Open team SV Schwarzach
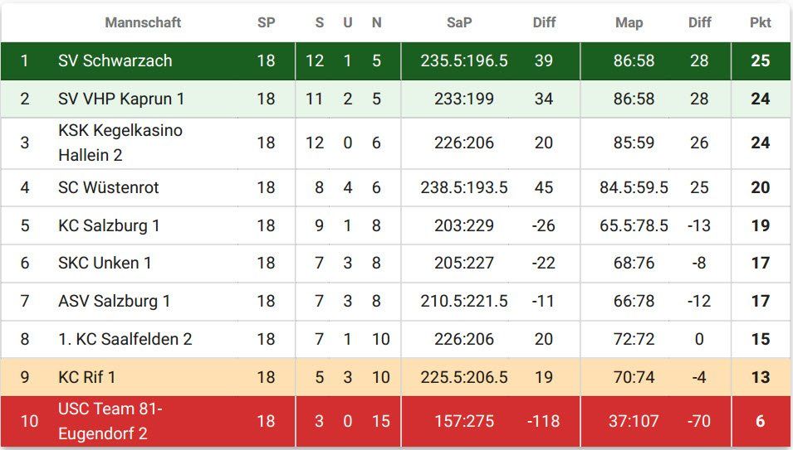Viewport: 793px width, 450px height. [115, 60]
